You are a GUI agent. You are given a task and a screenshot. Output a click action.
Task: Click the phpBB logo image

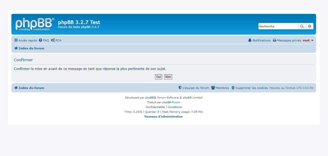[35, 24]
